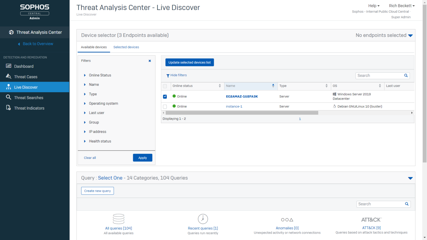Open All queries database icon

[x=118, y=219]
